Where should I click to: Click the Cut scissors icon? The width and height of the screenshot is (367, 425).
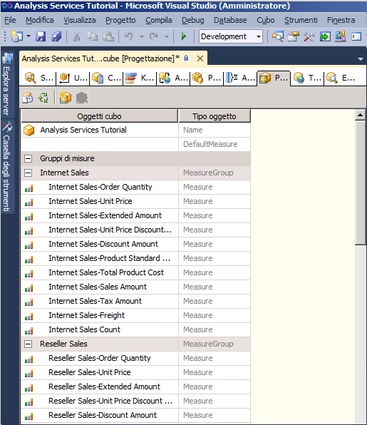[77, 36]
